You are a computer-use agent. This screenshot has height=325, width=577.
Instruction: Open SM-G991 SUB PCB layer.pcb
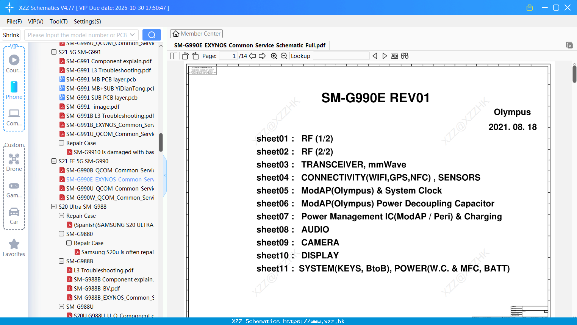point(102,97)
